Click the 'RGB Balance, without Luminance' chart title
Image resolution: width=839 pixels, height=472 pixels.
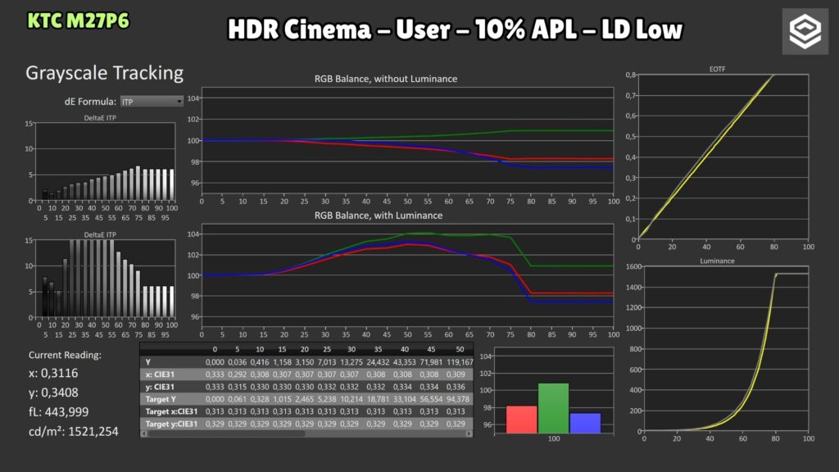(x=386, y=79)
